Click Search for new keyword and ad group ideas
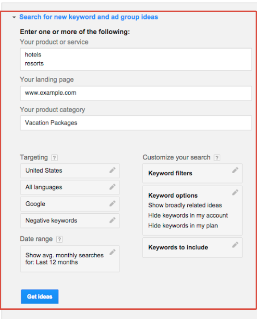This screenshot has height=319, width=257. point(88,17)
